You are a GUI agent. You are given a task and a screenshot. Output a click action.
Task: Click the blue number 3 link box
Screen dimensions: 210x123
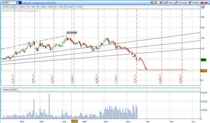[x=20, y=3]
